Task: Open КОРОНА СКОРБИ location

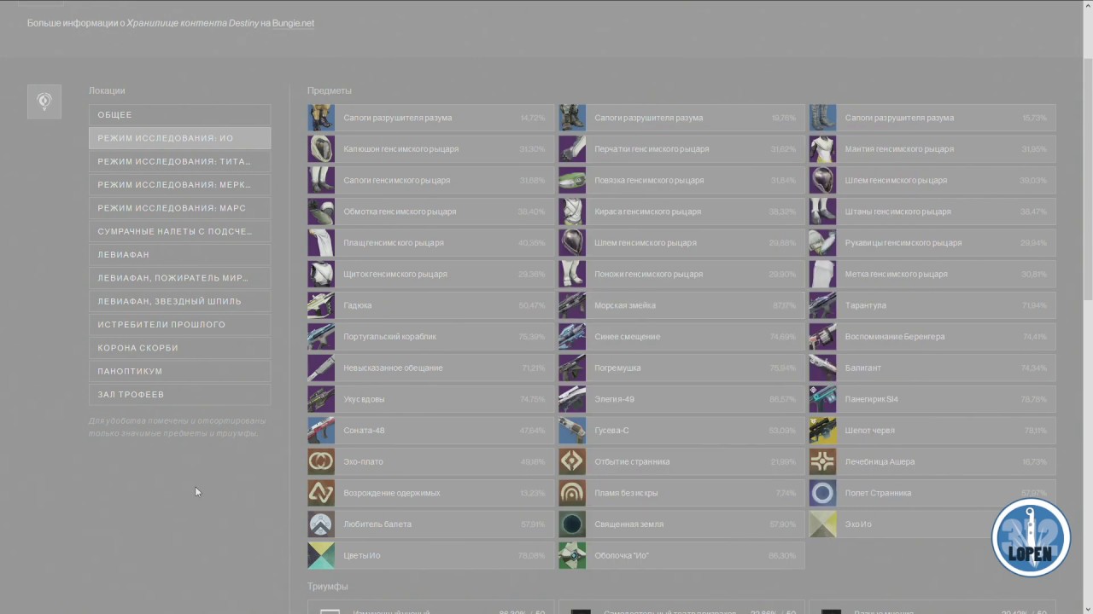Action: (x=180, y=348)
